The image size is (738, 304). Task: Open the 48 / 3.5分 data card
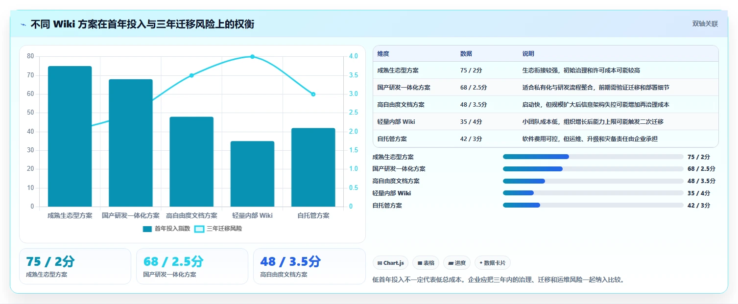click(x=309, y=266)
